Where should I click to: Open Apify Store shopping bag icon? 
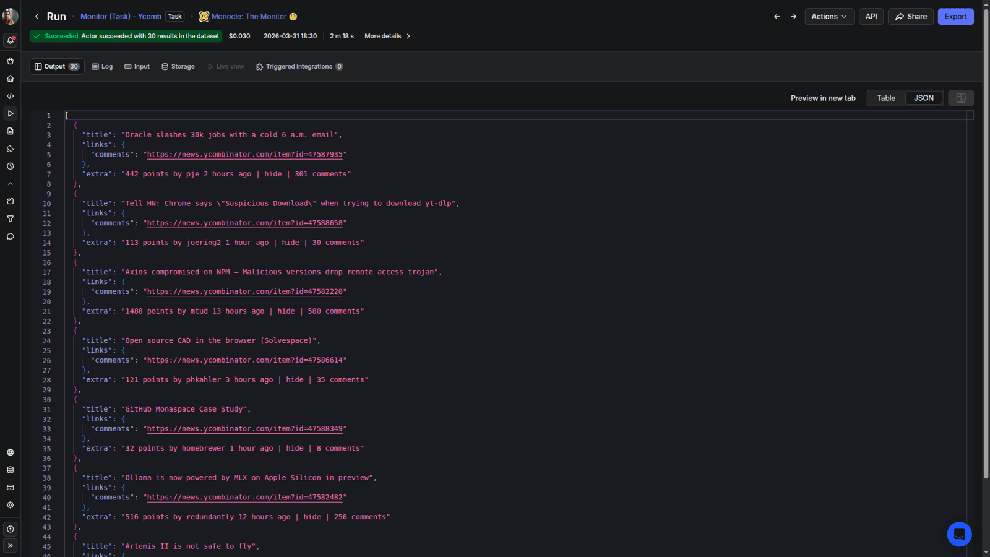click(11, 61)
